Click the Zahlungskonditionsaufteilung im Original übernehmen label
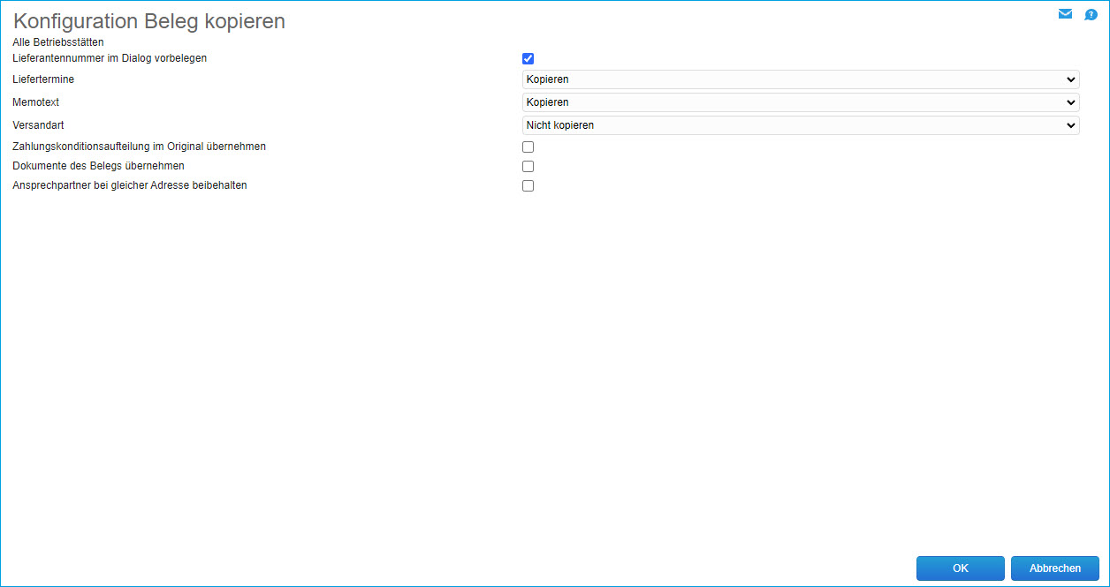The height and width of the screenshot is (587, 1110). pos(139,147)
